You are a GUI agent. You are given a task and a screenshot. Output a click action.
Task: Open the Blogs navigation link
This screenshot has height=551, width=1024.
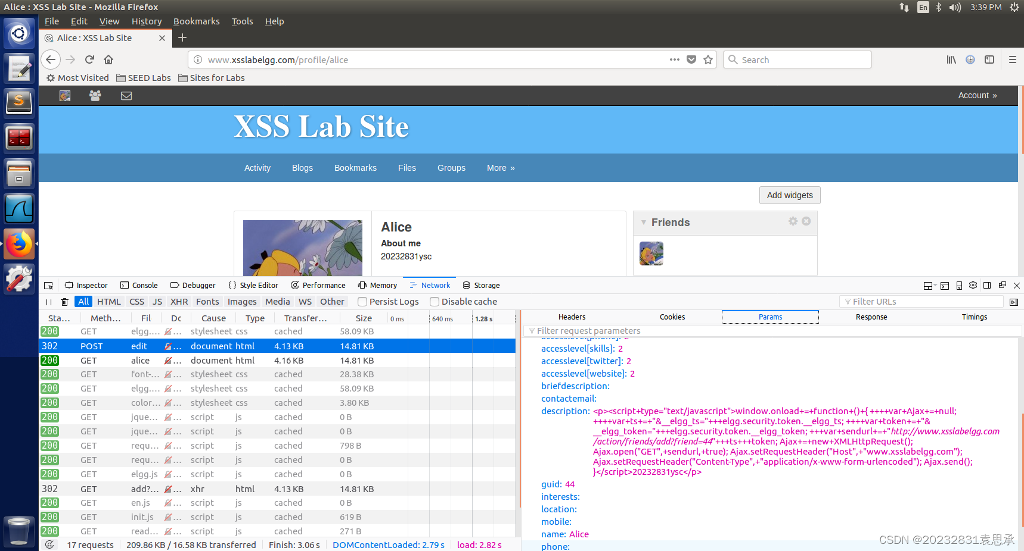(302, 168)
